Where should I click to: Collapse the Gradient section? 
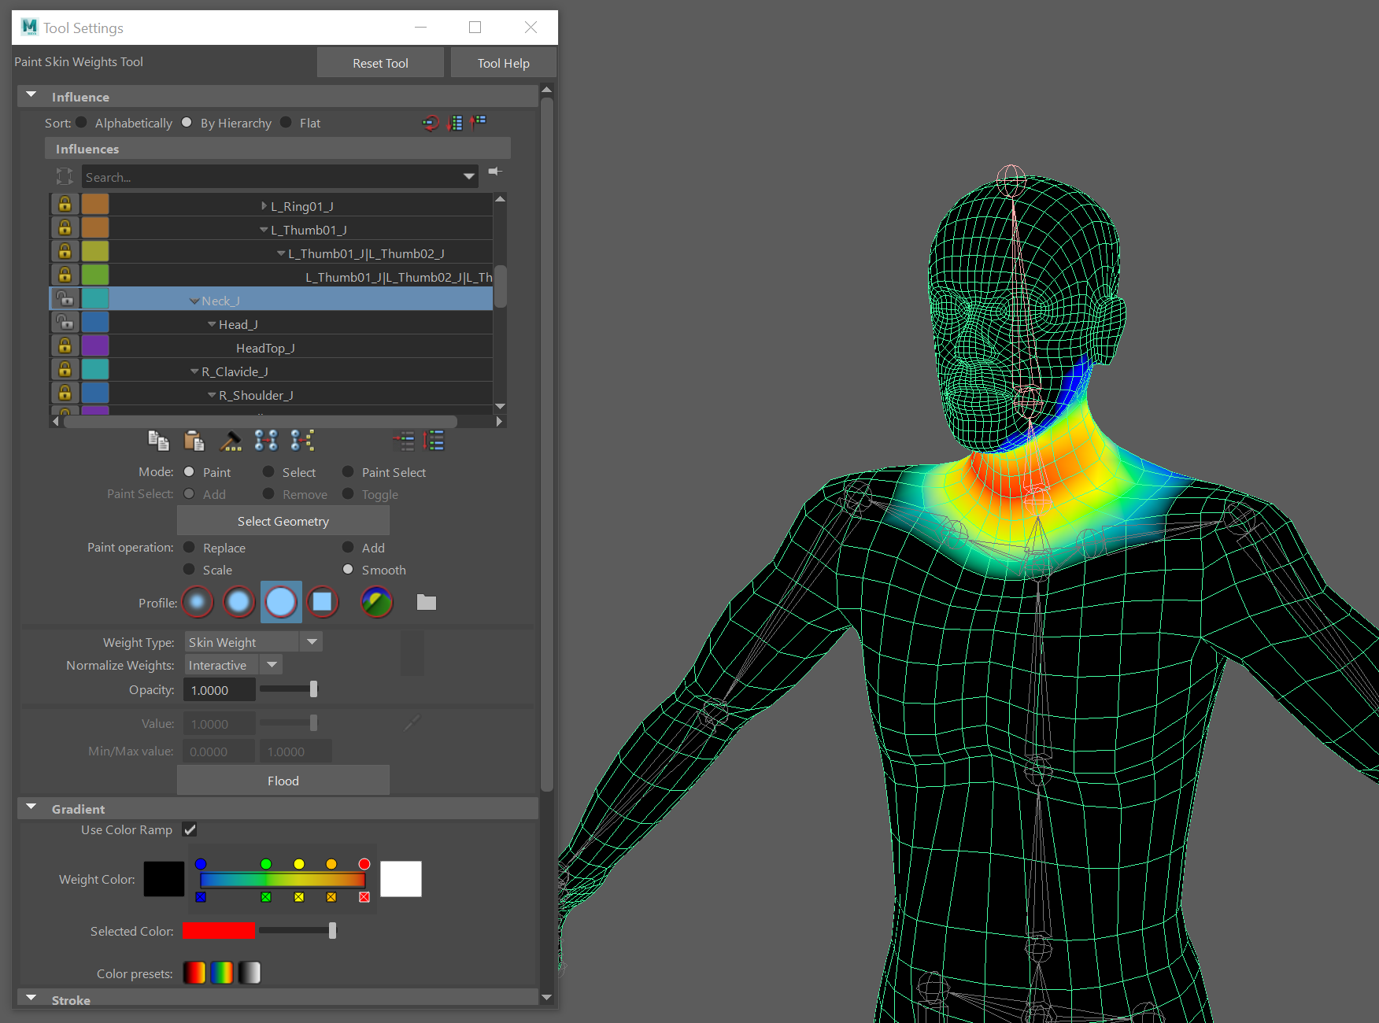[31, 808]
